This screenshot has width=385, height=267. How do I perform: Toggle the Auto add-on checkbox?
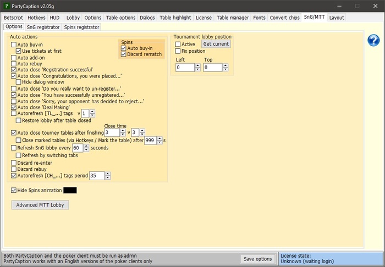(14, 58)
